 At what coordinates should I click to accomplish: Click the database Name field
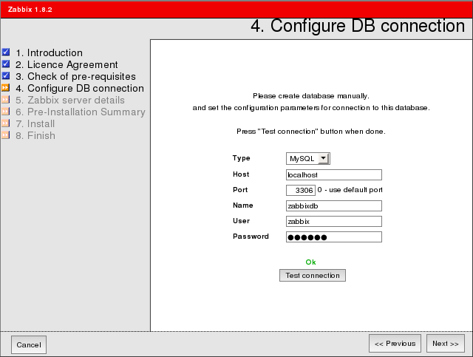coord(333,206)
